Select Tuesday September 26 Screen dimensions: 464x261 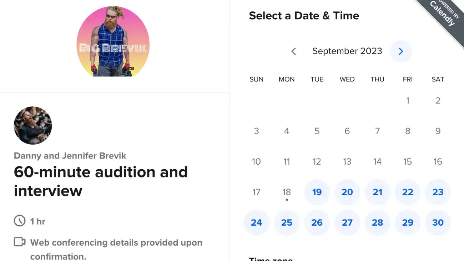(x=317, y=222)
